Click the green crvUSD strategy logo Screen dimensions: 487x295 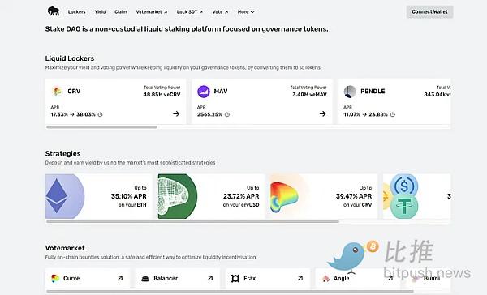tap(177, 196)
